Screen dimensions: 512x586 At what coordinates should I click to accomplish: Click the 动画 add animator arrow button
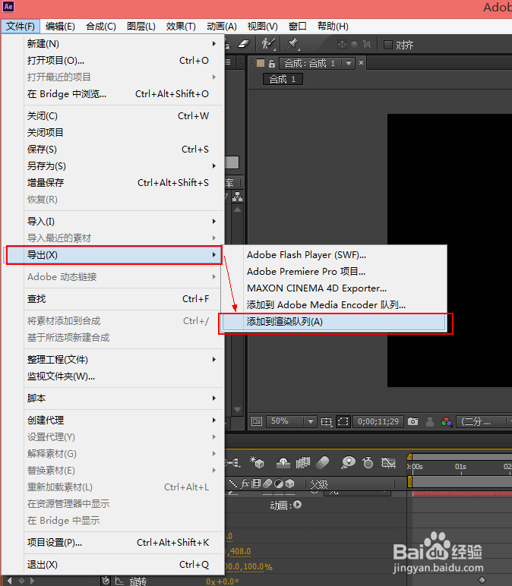(297, 505)
